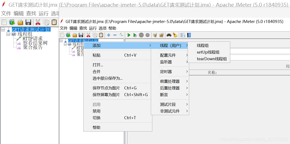This screenshot has width=290, height=144.
Task: Open 编辑 menu in the back window
Action: tap(19, 13)
